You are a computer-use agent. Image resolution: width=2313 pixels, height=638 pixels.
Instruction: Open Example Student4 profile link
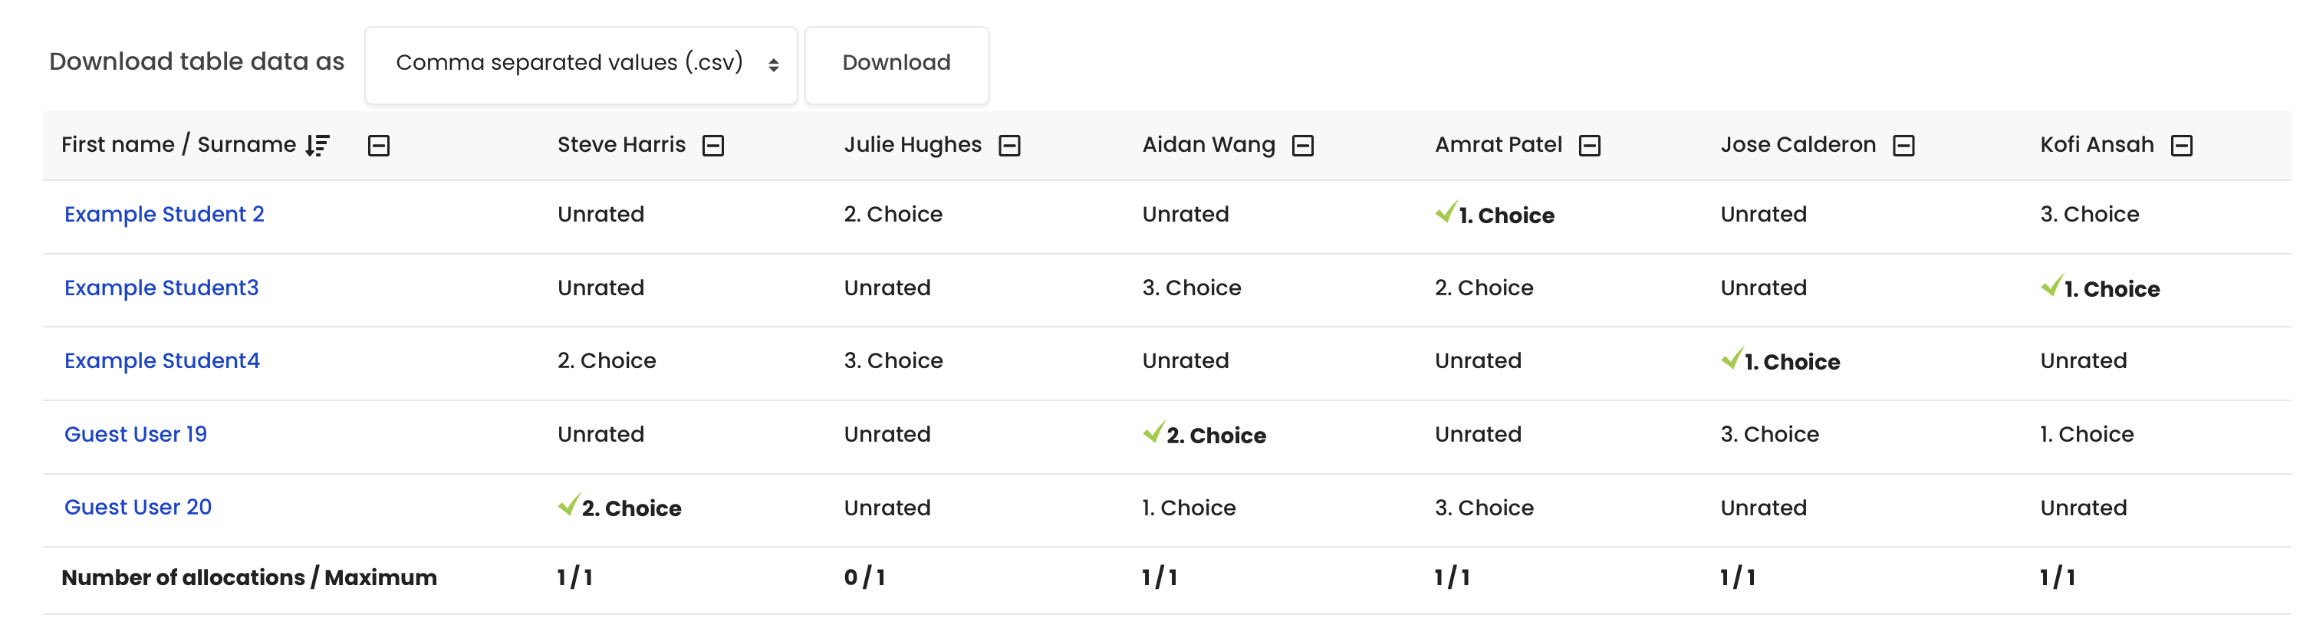pyautogui.click(x=162, y=360)
